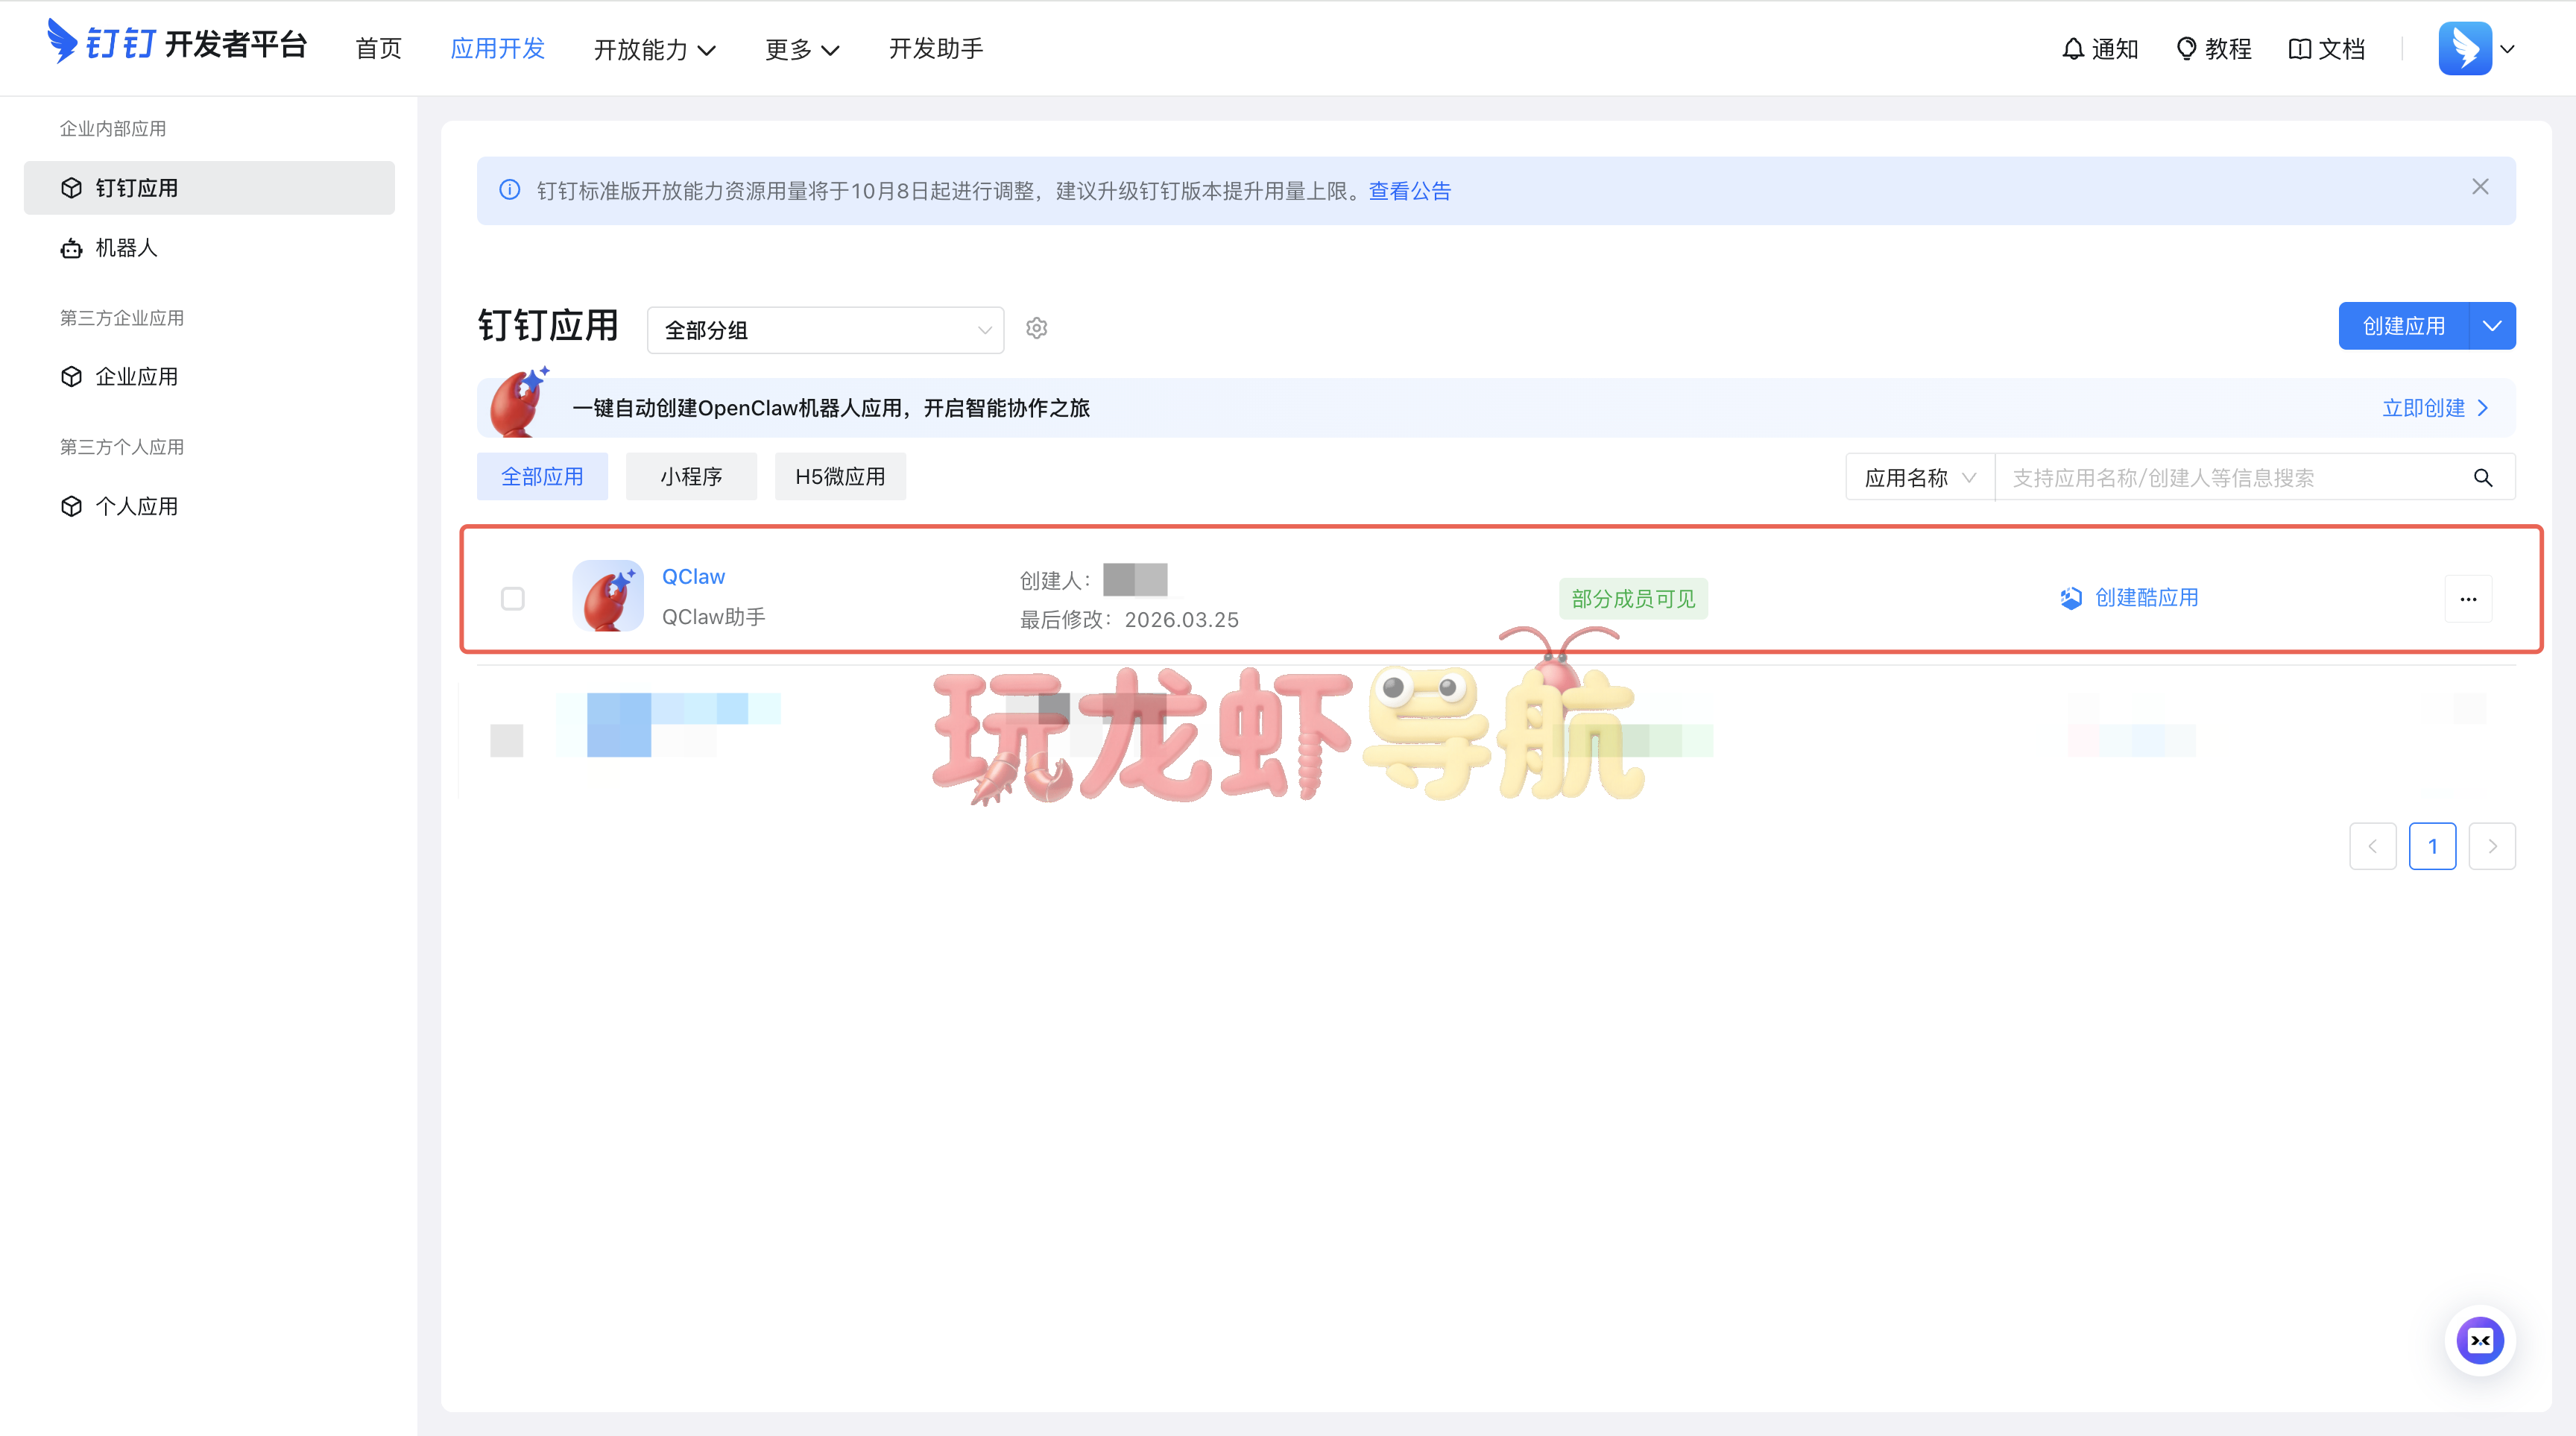This screenshot has height=1436, width=2576.
Task: Open the docs book icon
Action: tap(2299, 48)
